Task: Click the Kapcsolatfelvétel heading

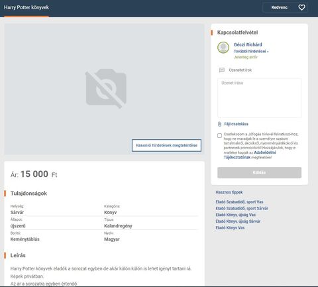Action: tap(237, 32)
